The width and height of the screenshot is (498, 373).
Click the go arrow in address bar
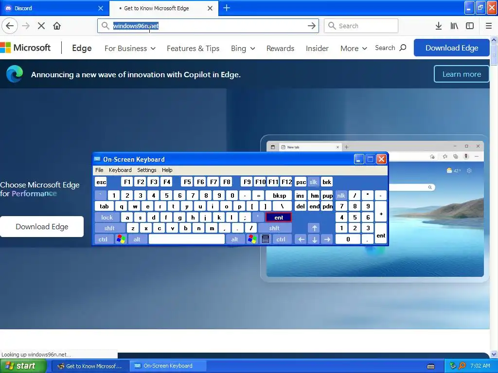[312, 26]
